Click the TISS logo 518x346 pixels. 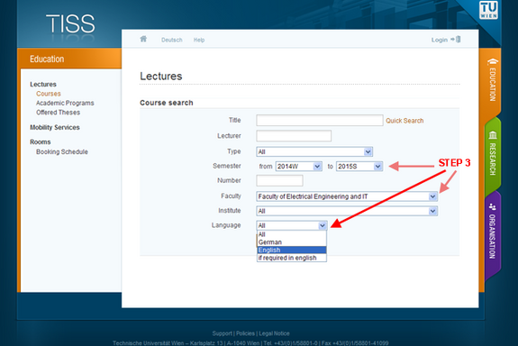click(70, 23)
